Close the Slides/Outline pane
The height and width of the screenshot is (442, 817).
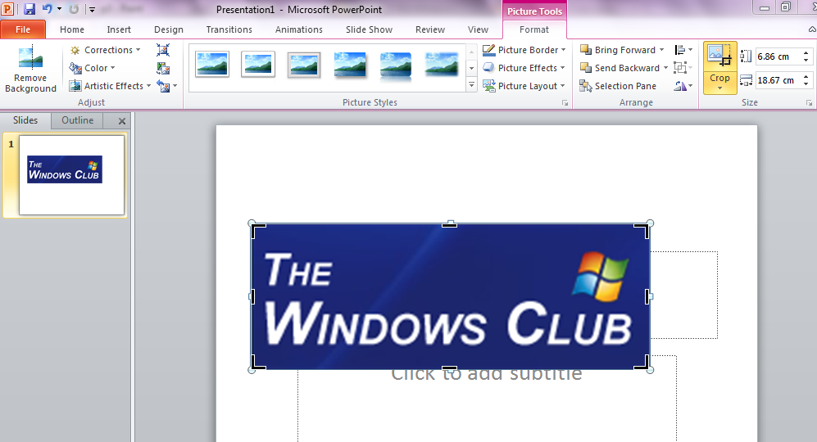coord(122,121)
